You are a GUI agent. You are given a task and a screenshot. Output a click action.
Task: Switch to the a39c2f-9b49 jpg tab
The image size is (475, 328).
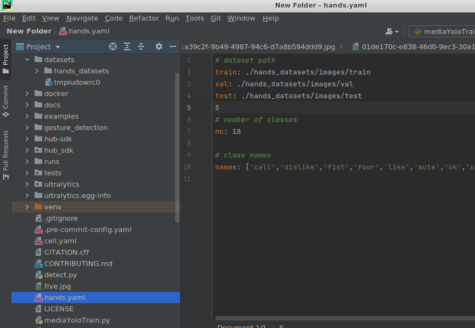tap(258, 46)
